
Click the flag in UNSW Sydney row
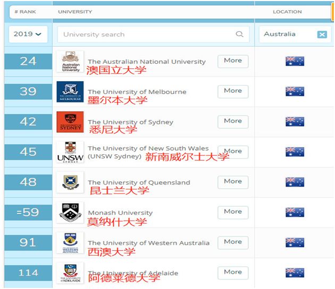click(x=295, y=152)
